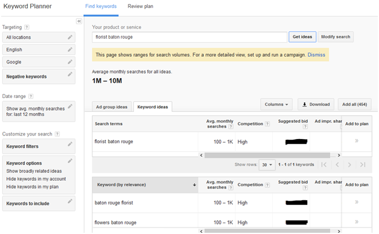Click Keyword (by relevance) column header

coord(145,185)
